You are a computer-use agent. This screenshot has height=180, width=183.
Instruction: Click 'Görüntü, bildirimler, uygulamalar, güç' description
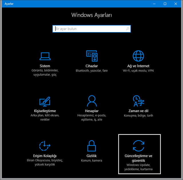click(x=45, y=72)
